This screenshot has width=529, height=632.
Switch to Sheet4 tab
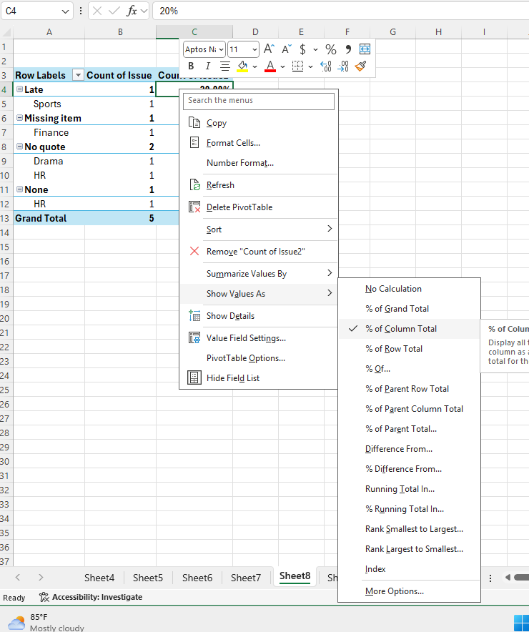tap(99, 578)
